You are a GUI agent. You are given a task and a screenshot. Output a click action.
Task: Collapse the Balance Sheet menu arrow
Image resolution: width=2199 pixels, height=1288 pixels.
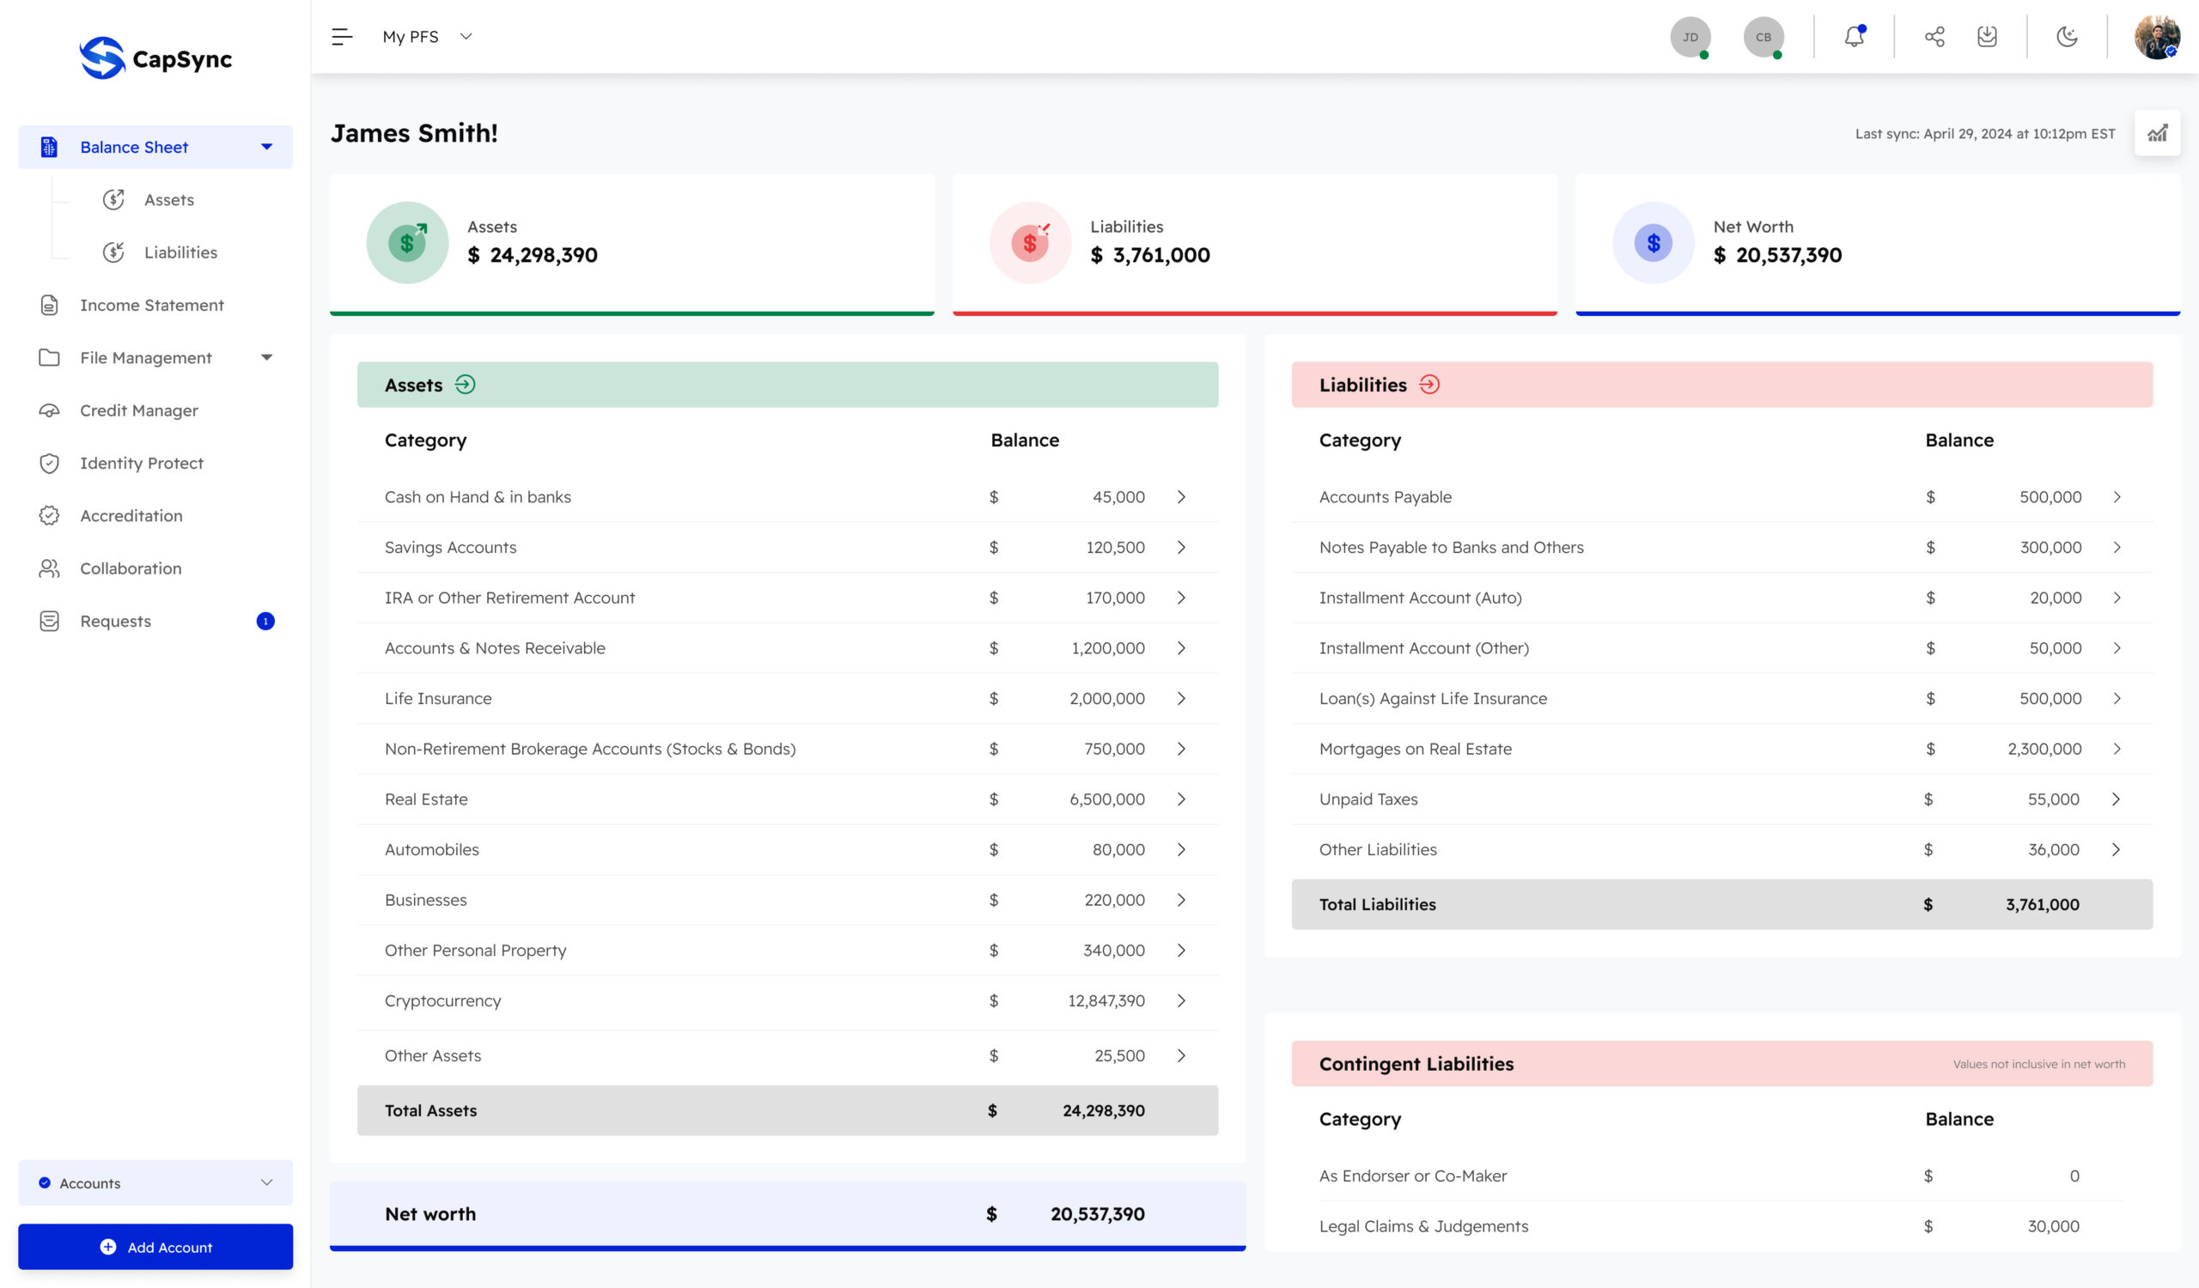(x=267, y=148)
